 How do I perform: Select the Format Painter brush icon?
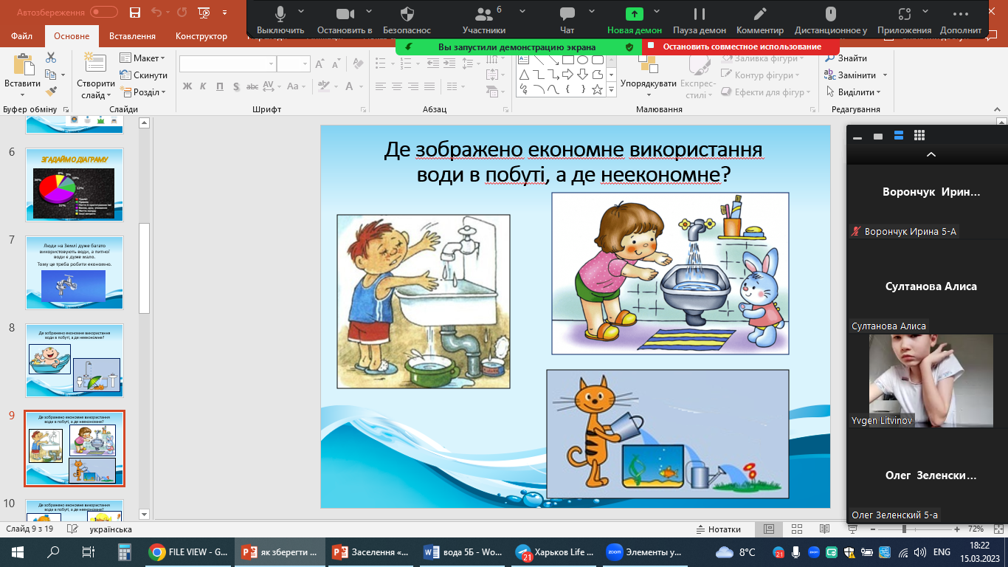coord(51,92)
